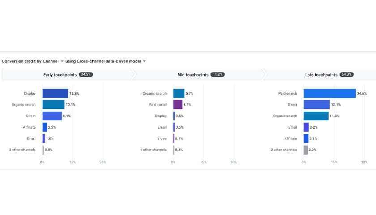Click the 'Paid social' label
Viewport: 376px width, 215px height.
click(x=158, y=105)
